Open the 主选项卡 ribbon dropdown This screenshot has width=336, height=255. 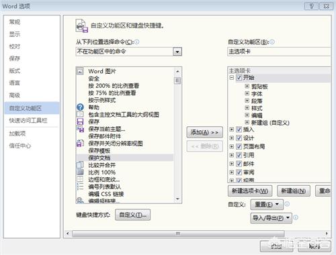point(279,52)
